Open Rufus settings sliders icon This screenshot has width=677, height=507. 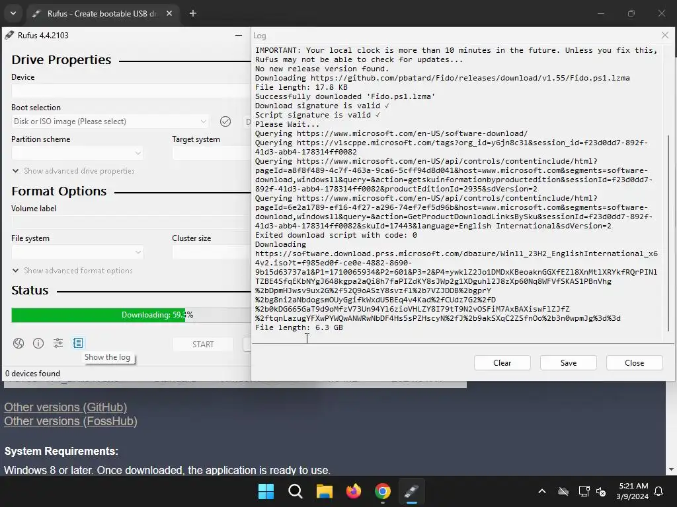(58, 343)
